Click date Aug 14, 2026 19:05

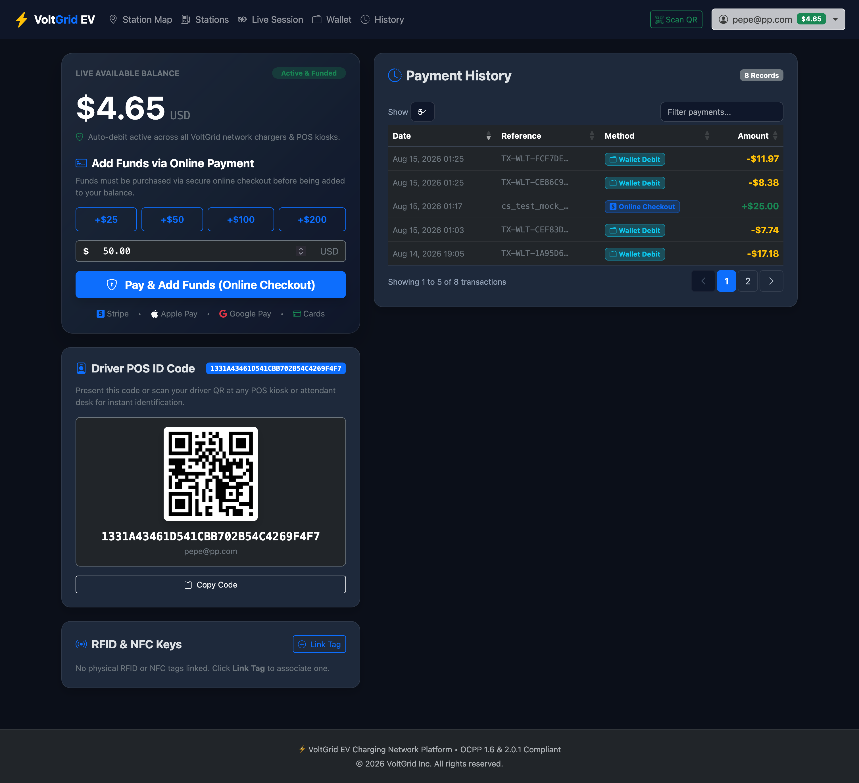[x=428, y=254]
